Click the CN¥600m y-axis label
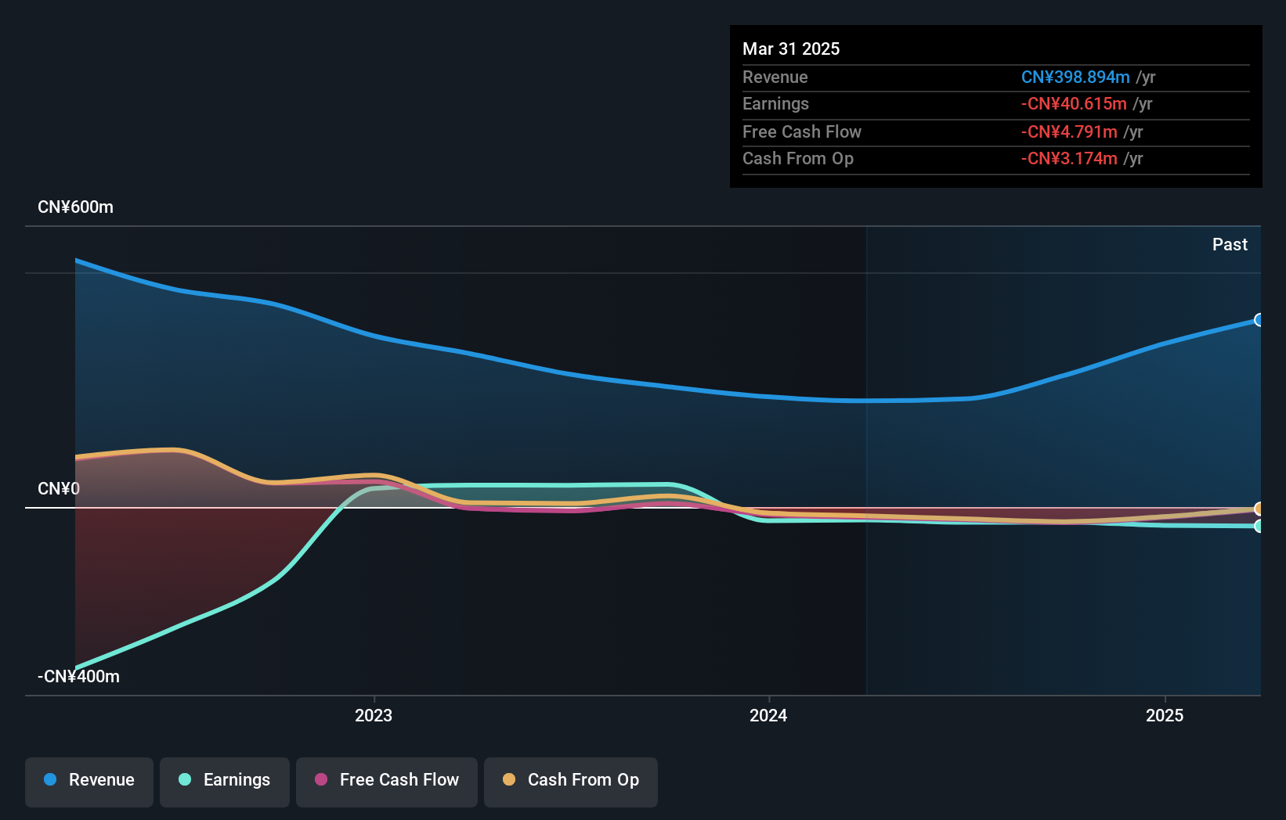The width and height of the screenshot is (1286, 820). pos(76,207)
